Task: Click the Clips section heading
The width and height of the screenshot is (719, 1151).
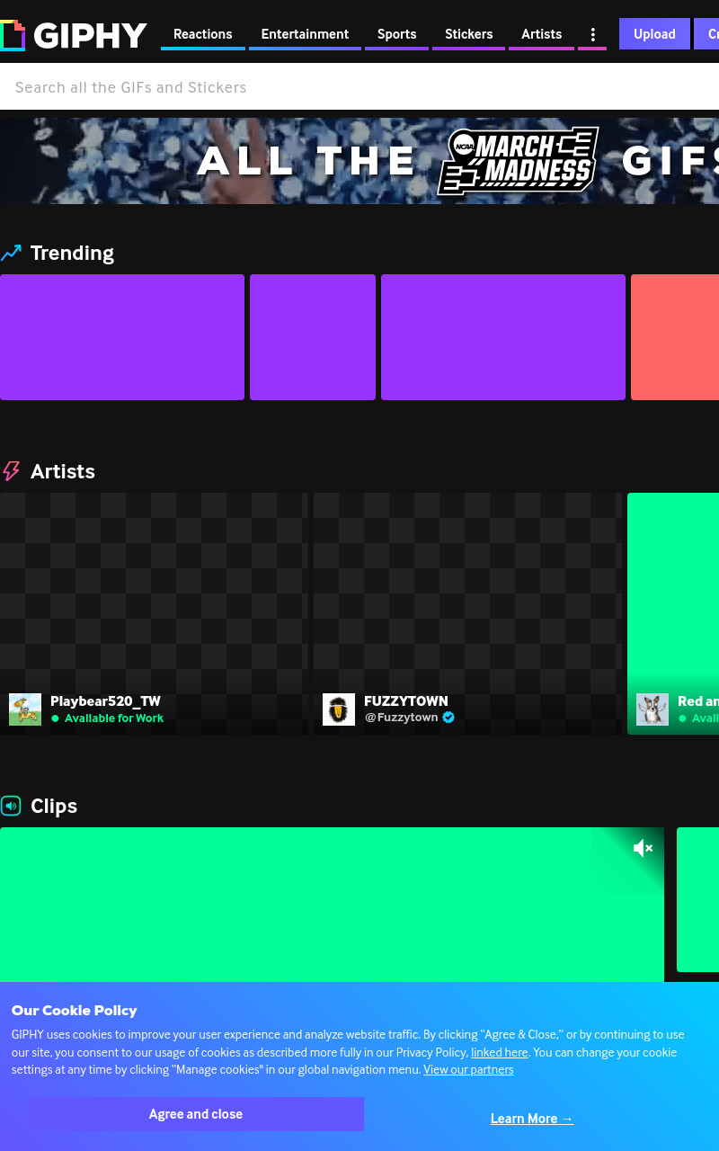Action: (54, 806)
